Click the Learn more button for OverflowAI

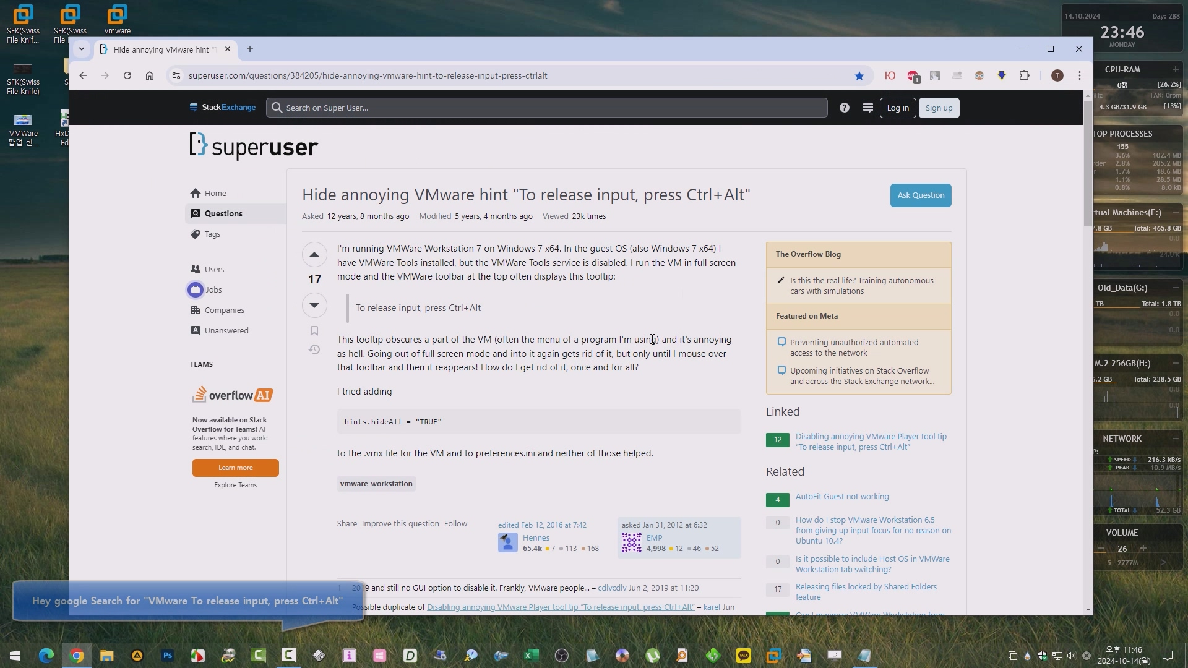coord(235,468)
